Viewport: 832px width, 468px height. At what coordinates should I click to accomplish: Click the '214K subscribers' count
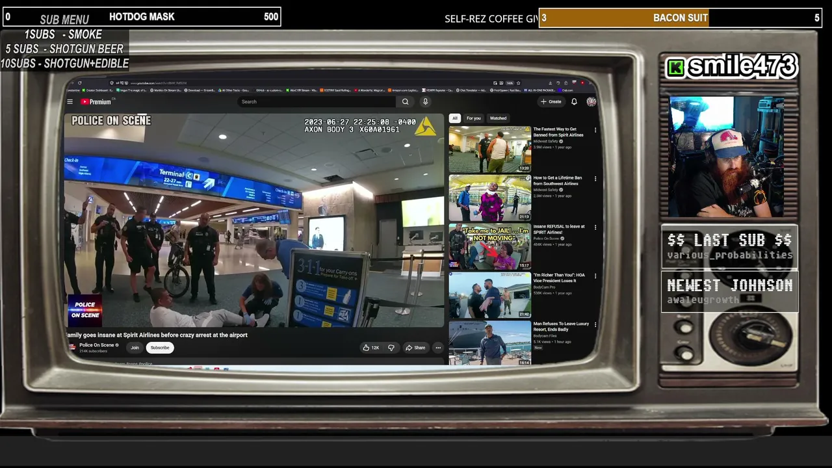tap(93, 352)
